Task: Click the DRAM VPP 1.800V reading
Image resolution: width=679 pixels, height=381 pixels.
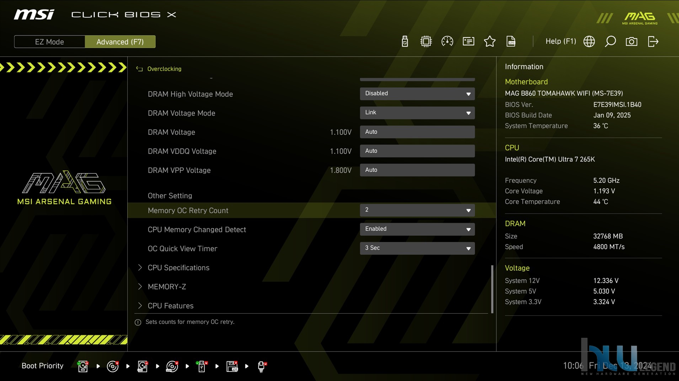Action: pyautogui.click(x=341, y=171)
